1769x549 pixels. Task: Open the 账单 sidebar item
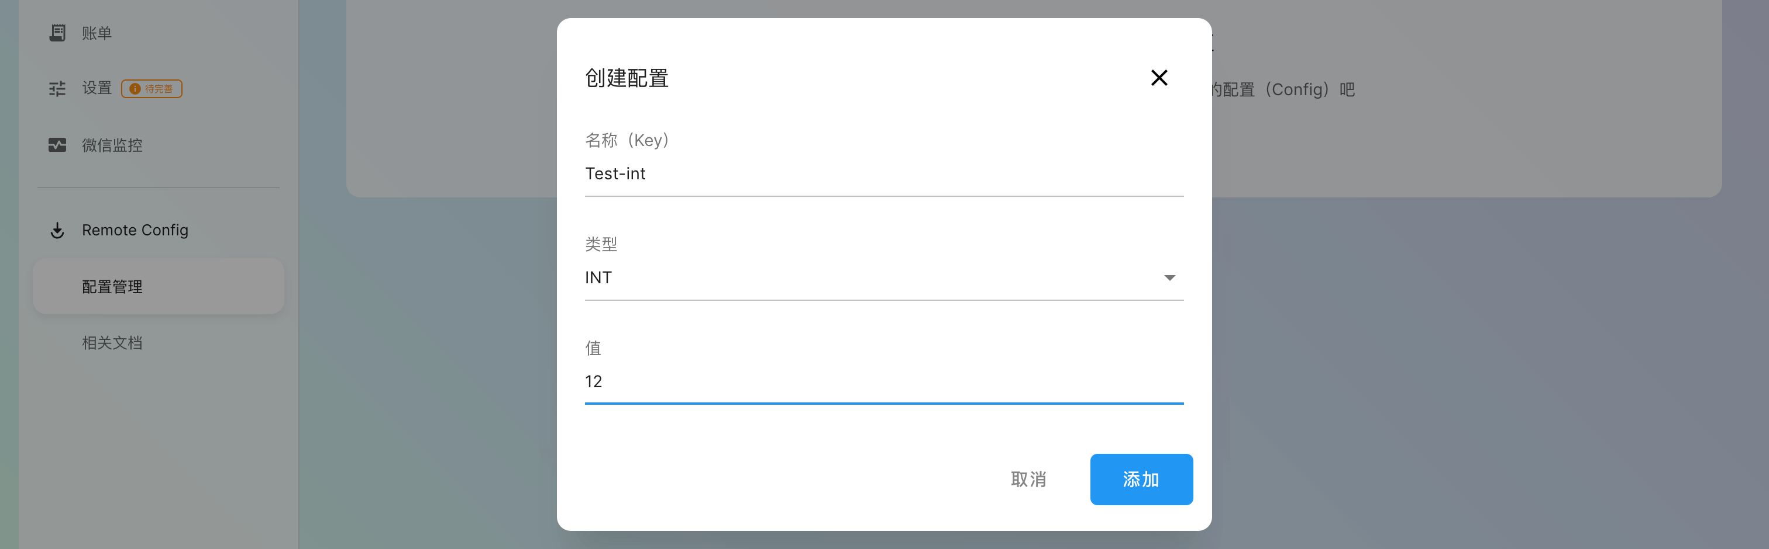(97, 33)
